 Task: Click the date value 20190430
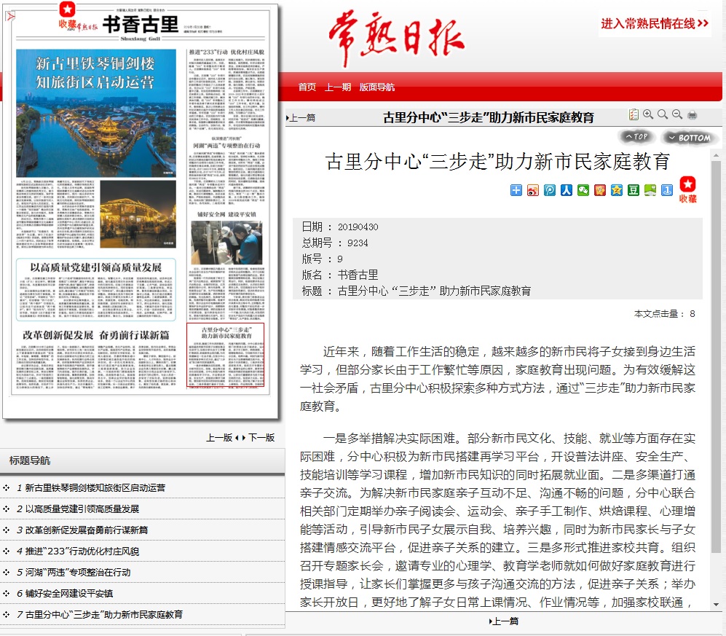pyautogui.click(x=358, y=227)
